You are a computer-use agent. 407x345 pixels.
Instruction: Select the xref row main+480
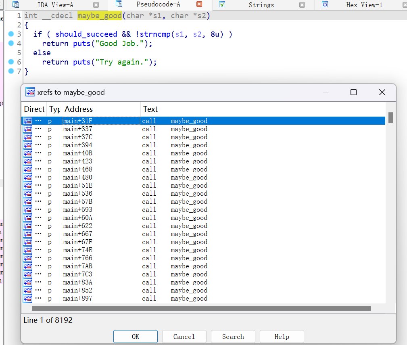[203, 177]
